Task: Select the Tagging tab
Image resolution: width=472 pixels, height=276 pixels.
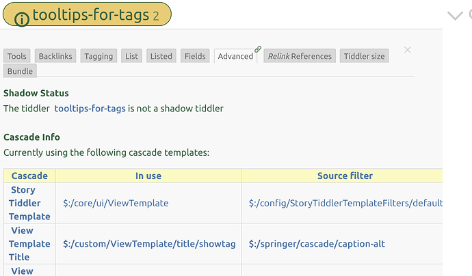Action: coord(99,56)
